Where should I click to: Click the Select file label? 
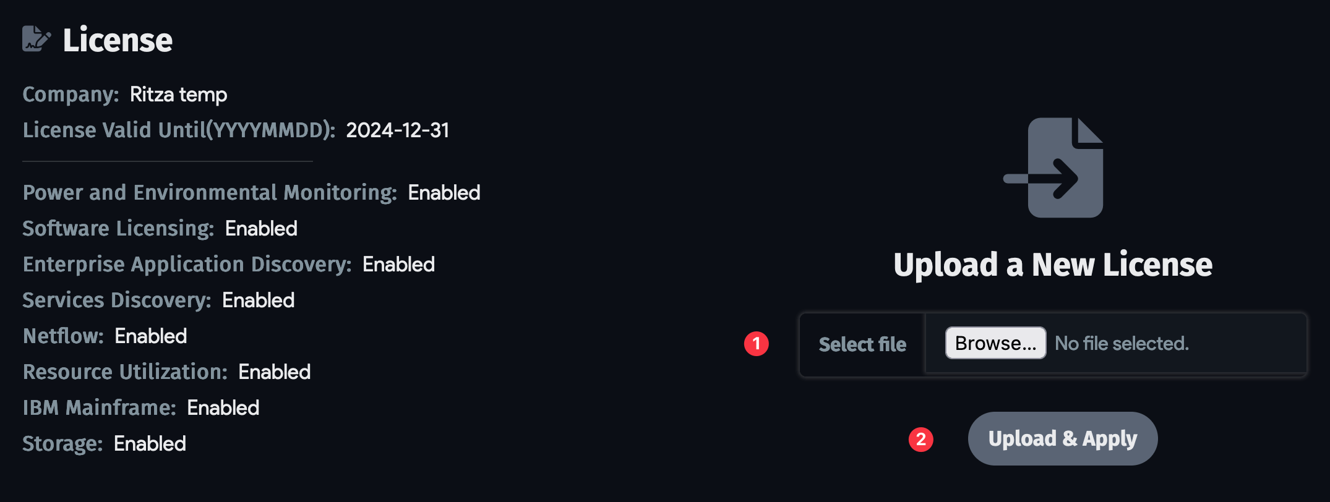[x=862, y=344]
